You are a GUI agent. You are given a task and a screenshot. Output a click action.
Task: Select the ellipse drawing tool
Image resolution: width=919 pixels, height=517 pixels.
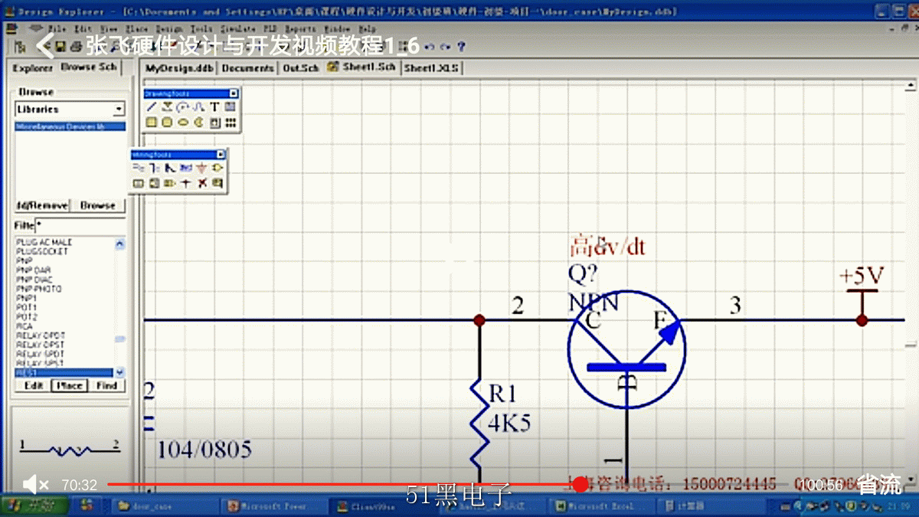coord(182,123)
